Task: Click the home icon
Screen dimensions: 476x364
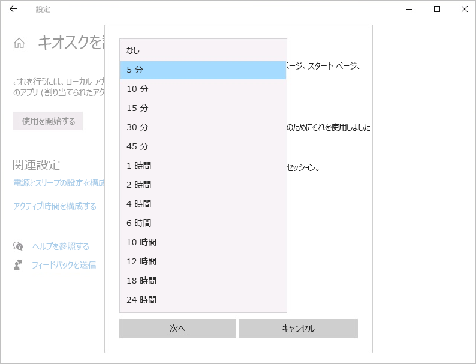Action: click(19, 43)
